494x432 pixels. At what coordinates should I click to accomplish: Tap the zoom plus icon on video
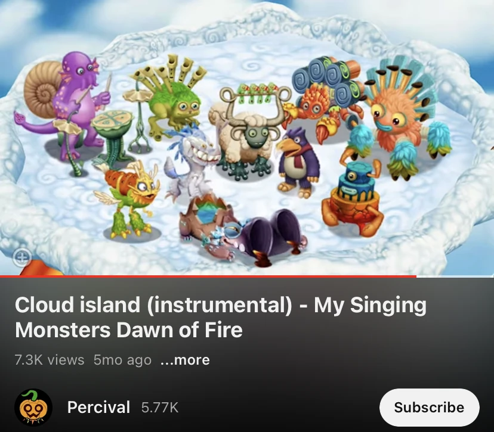coord(22,257)
